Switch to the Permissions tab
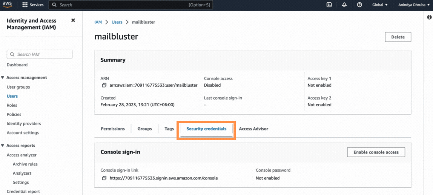 coord(113,129)
